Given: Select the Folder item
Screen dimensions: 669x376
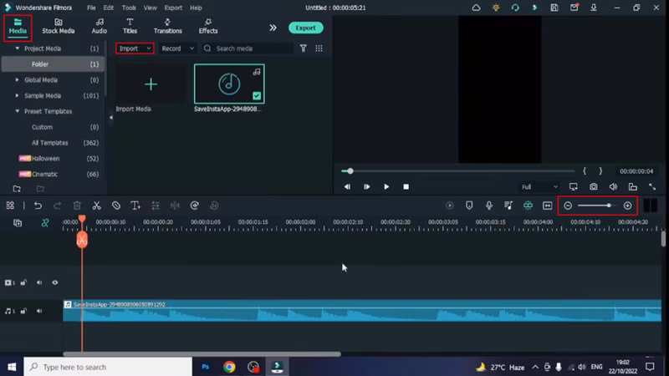Looking at the screenshot, I should pyautogui.click(x=53, y=64).
